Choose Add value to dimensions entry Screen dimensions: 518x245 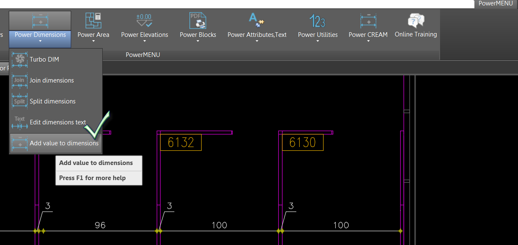click(56, 143)
